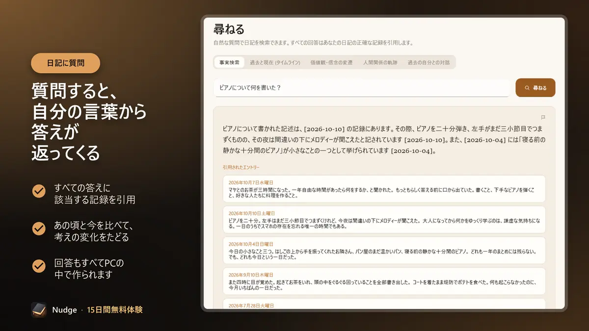Click the Nudge notebook app icon

[x=39, y=310]
